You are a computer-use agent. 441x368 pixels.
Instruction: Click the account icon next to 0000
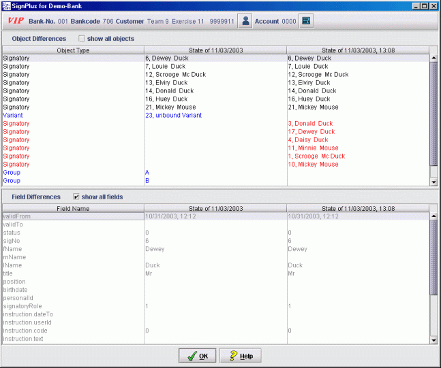point(306,21)
